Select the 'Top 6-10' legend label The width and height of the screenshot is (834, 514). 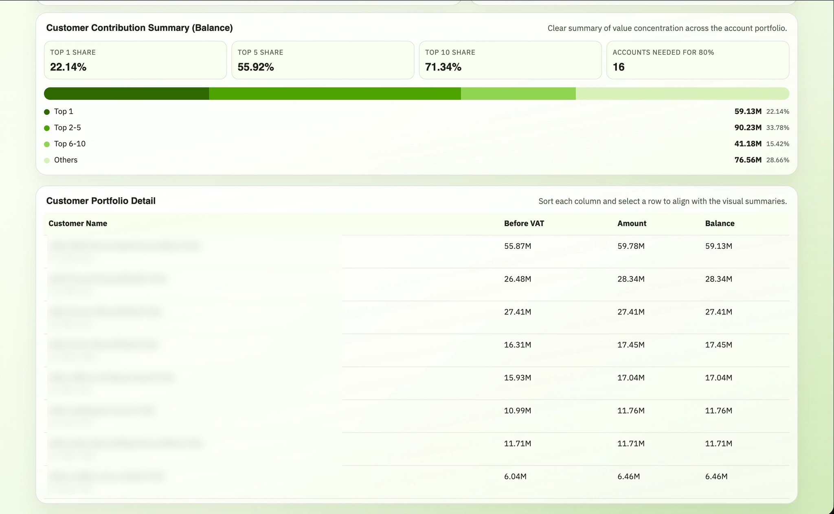coord(70,144)
